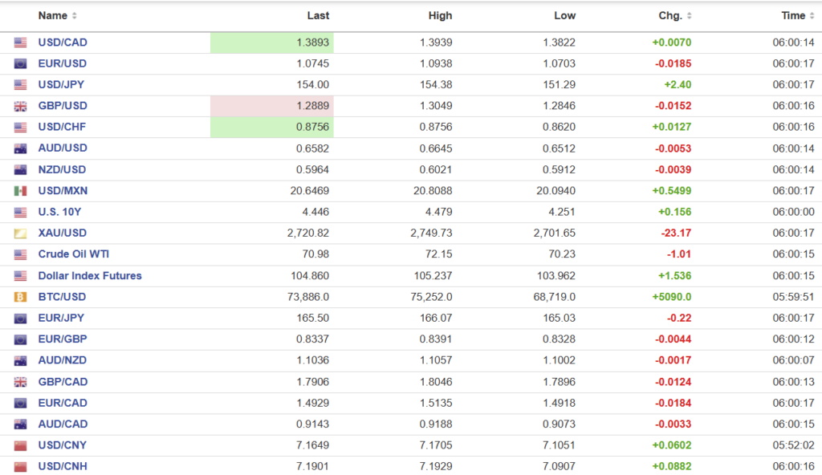Click the Australia flag icon beside AUD/USD

(20, 148)
